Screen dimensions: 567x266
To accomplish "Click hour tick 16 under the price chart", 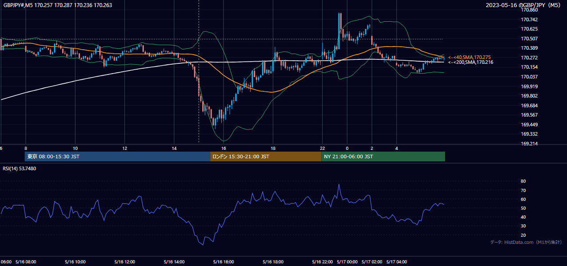I will click(x=224, y=148).
